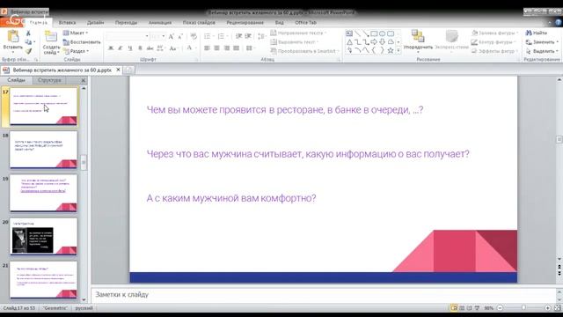Open the Office Tab ribbon tab

pyautogui.click(x=305, y=22)
